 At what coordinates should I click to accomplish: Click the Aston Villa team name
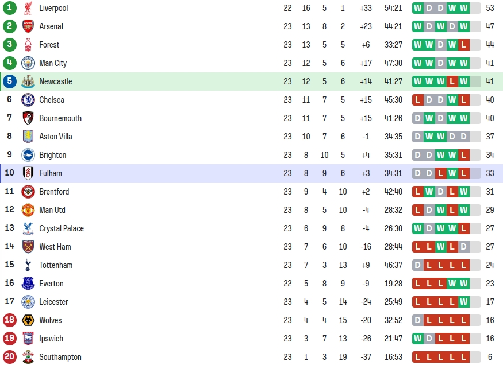pos(56,137)
